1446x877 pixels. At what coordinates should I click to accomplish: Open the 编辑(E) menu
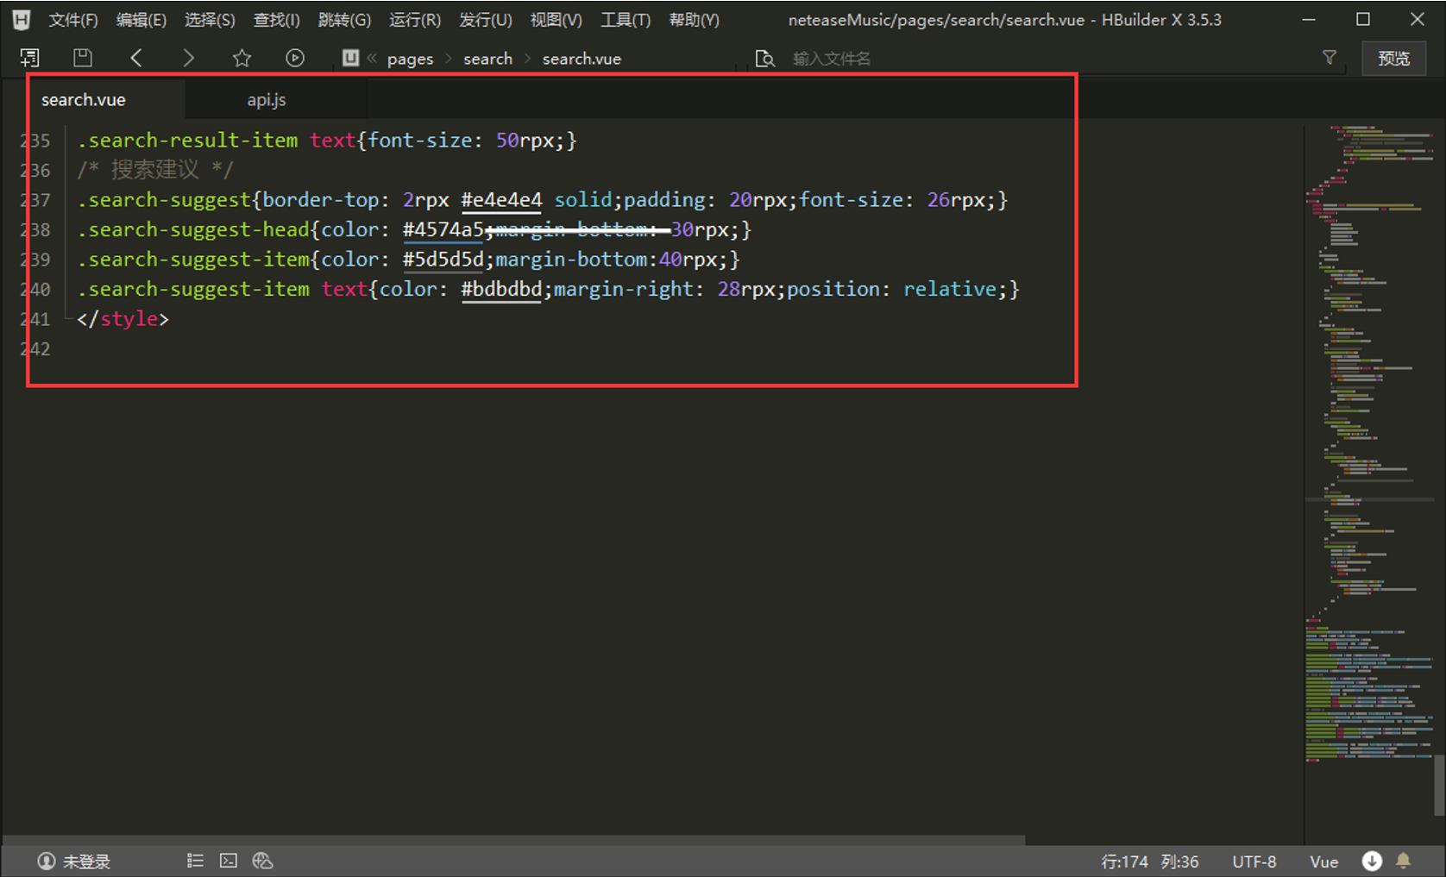[141, 20]
